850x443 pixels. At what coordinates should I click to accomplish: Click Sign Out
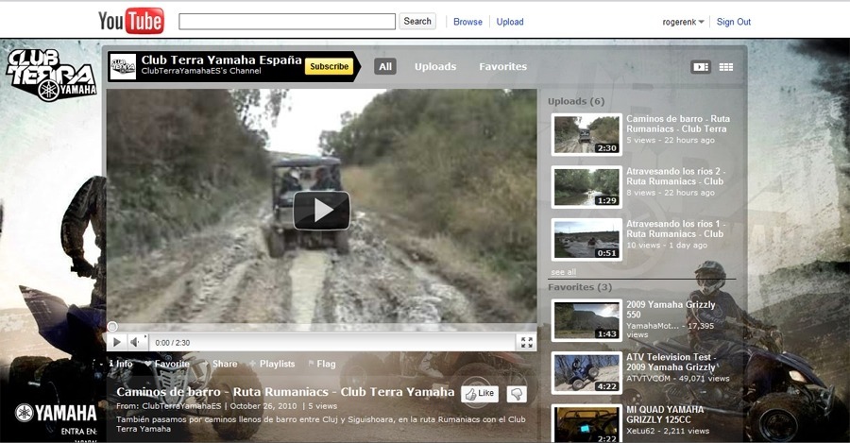[734, 22]
